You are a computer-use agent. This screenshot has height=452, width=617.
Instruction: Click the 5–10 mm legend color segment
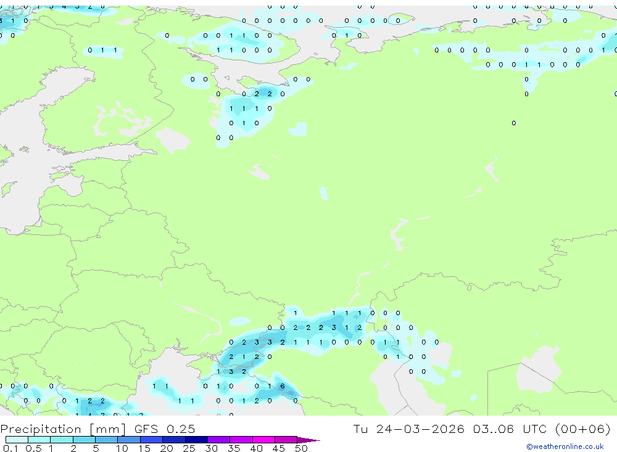pos(107,440)
